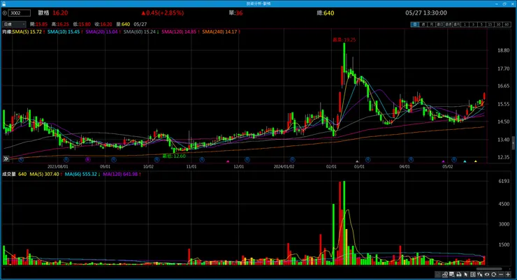Select the arrow cursor tool in bottom toolbar
This screenshot has height=280, width=517.
465,274
